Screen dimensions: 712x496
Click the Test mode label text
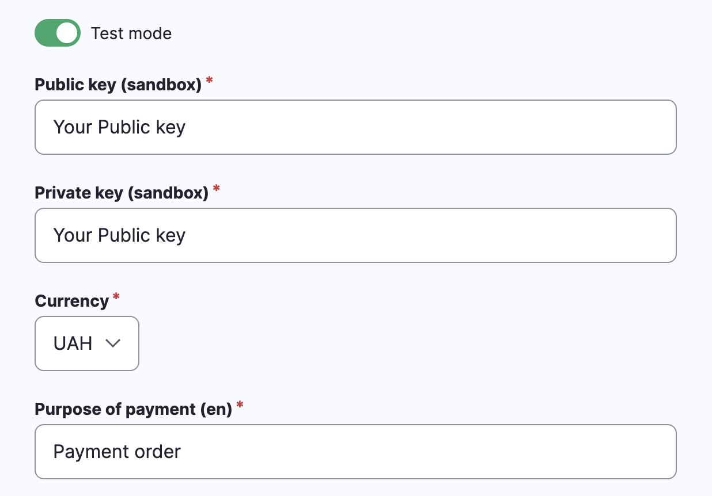click(x=131, y=33)
